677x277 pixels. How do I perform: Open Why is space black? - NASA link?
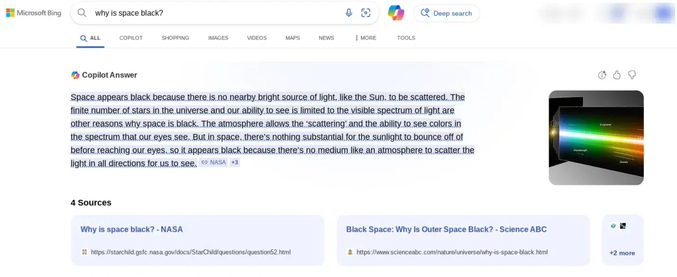132,229
